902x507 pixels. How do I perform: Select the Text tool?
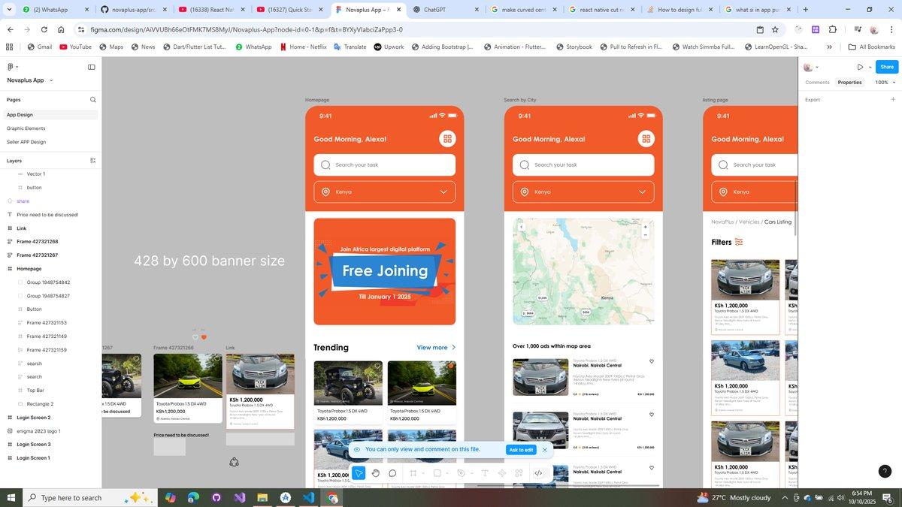point(485,473)
